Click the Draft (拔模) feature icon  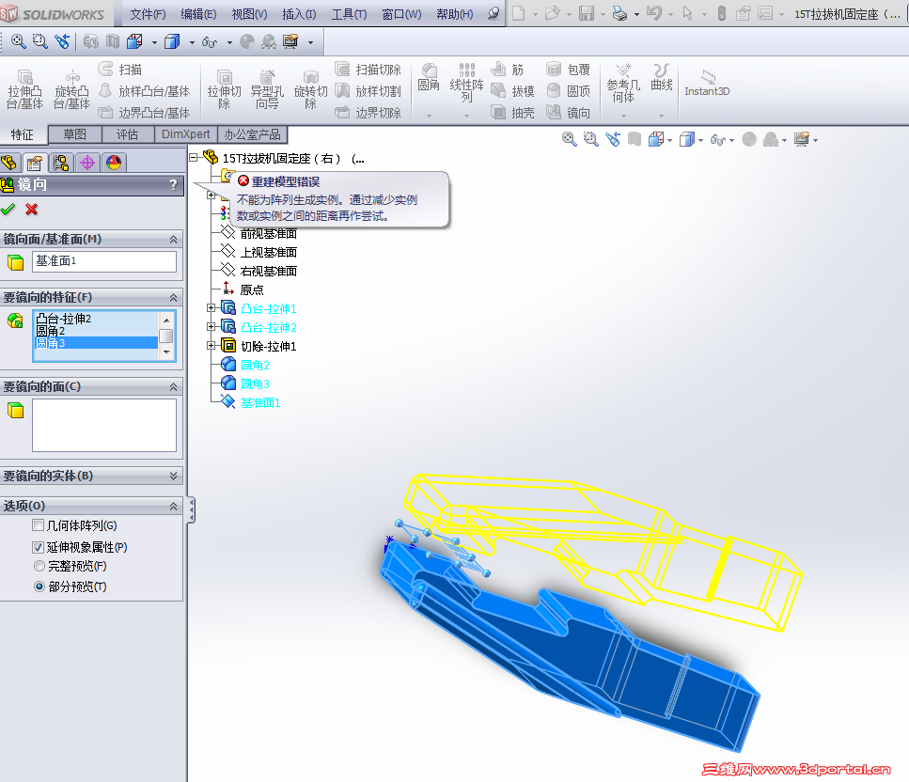point(498,90)
